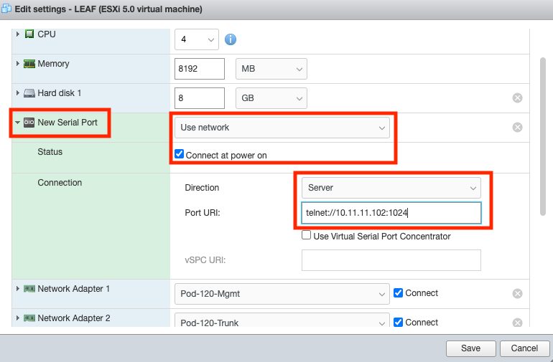Click the Memory chip icon
Viewport: 553px width, 362px height.
point(29,64)
